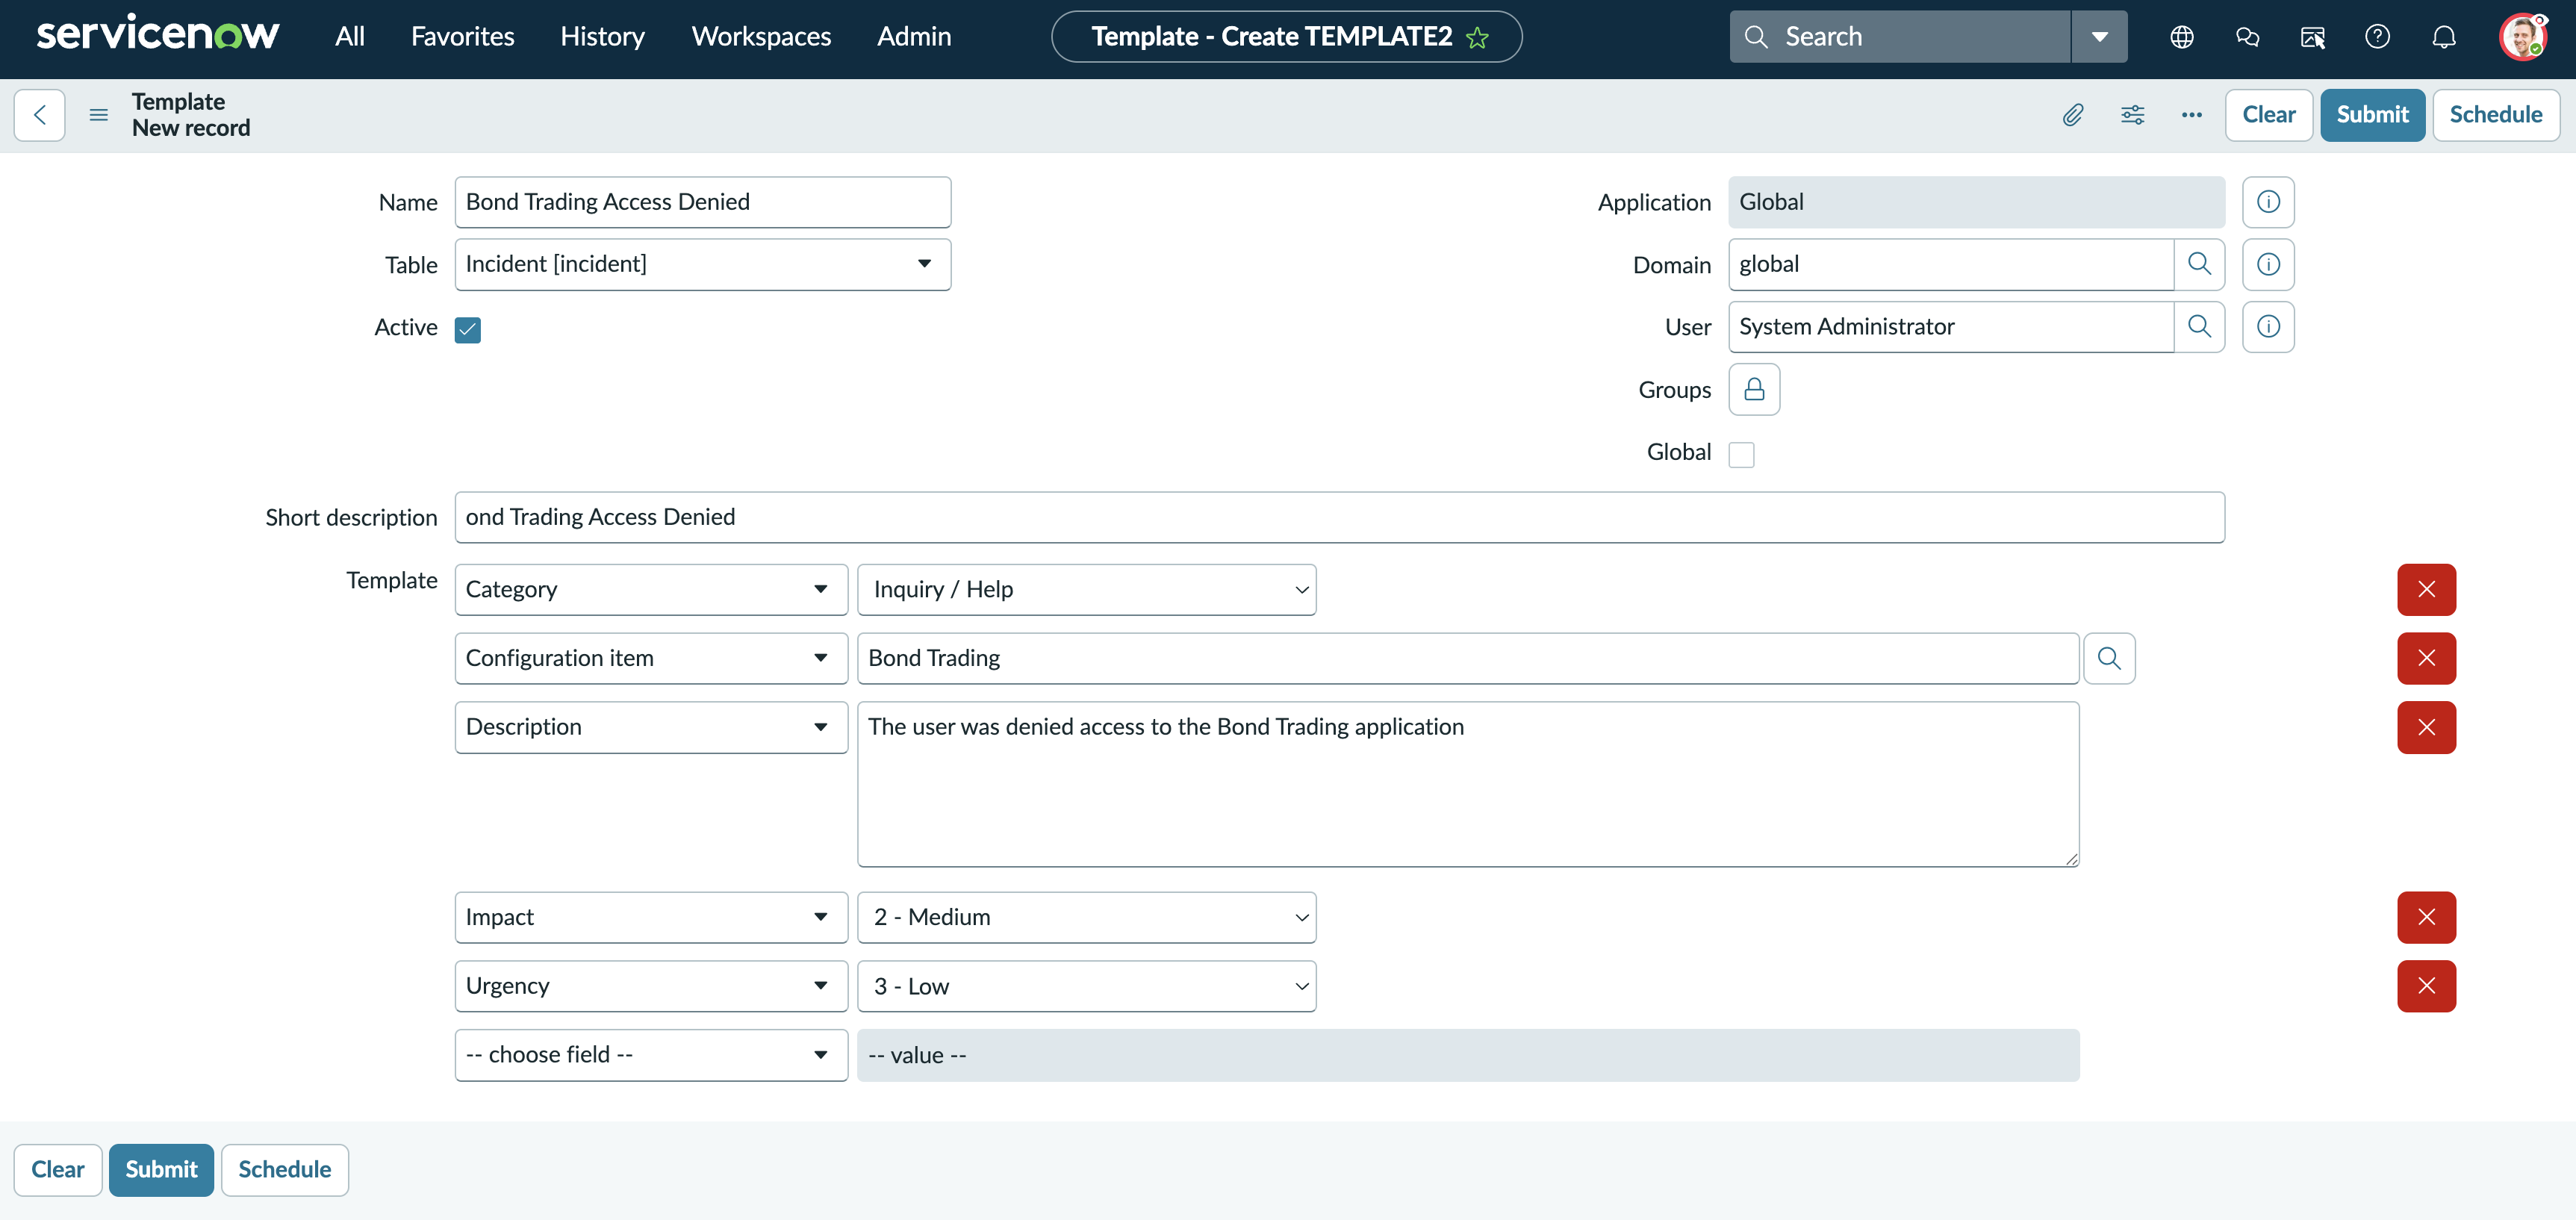
Task: Click the Clear button in header
Action: tap(2268, 115)
